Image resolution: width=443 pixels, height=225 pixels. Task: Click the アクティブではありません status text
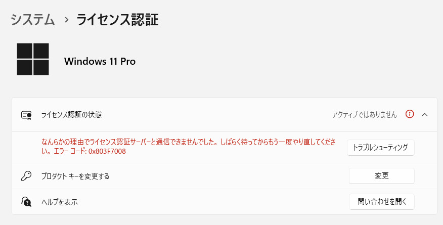[x=364, y=115]
